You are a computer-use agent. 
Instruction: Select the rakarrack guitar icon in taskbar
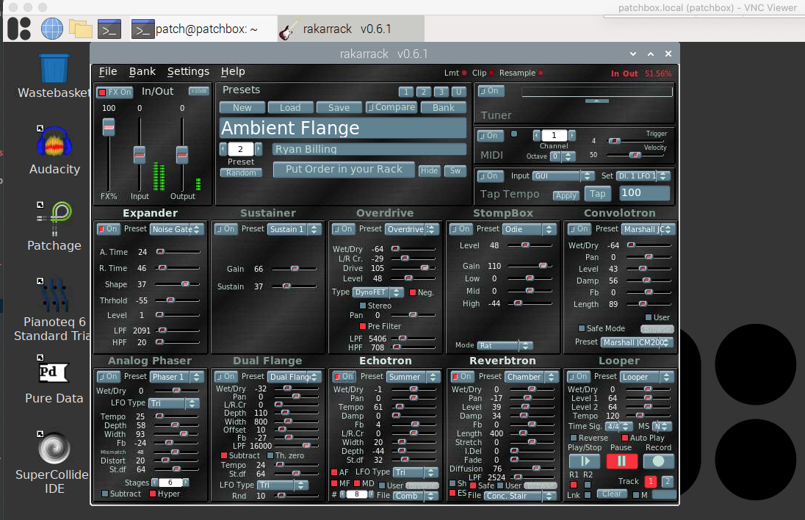(289, 29)
